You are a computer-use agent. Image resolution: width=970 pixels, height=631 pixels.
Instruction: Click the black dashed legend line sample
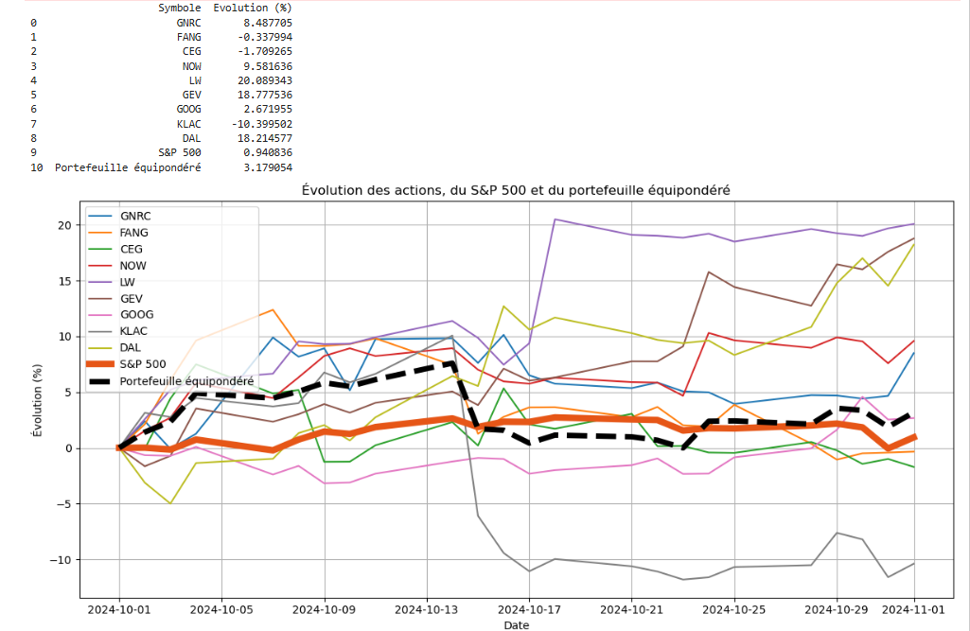coord(101,381)
